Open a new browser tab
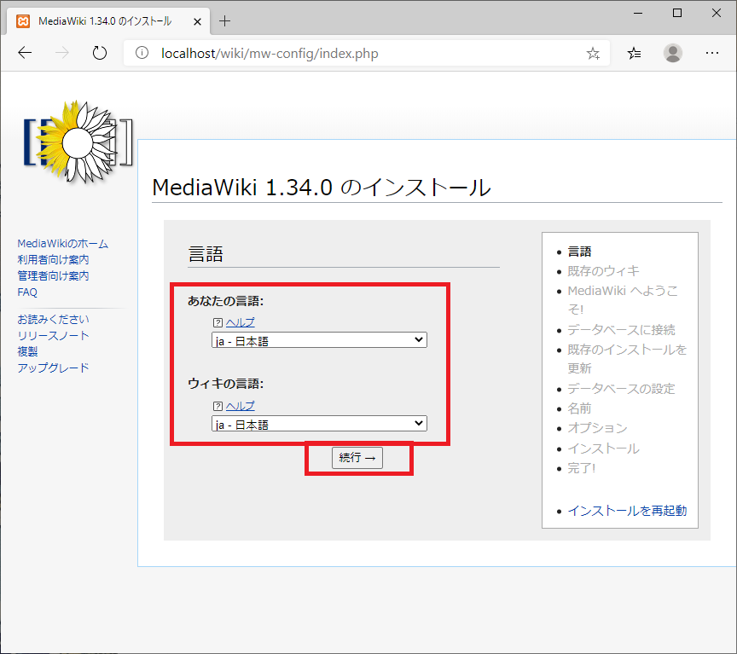The height and width of the screenshot is (654, 737). (x=224, y=21)
